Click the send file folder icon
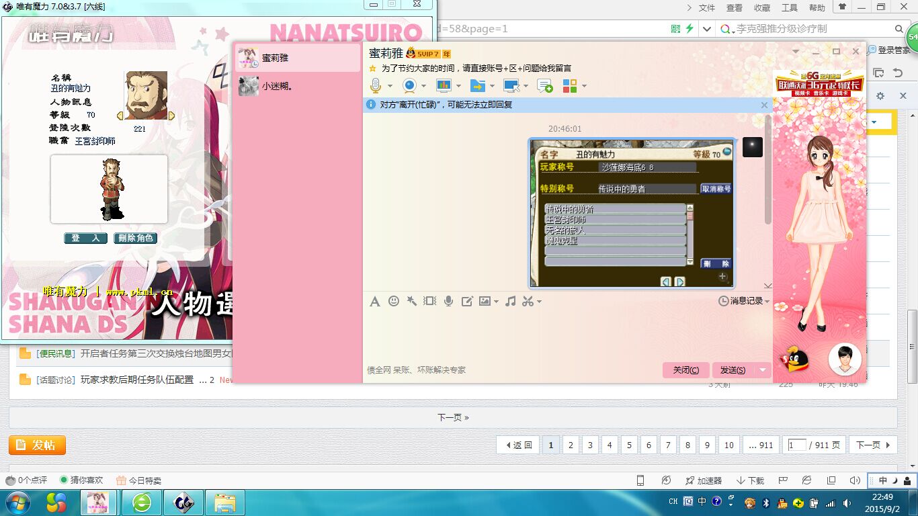 point(477,85)
